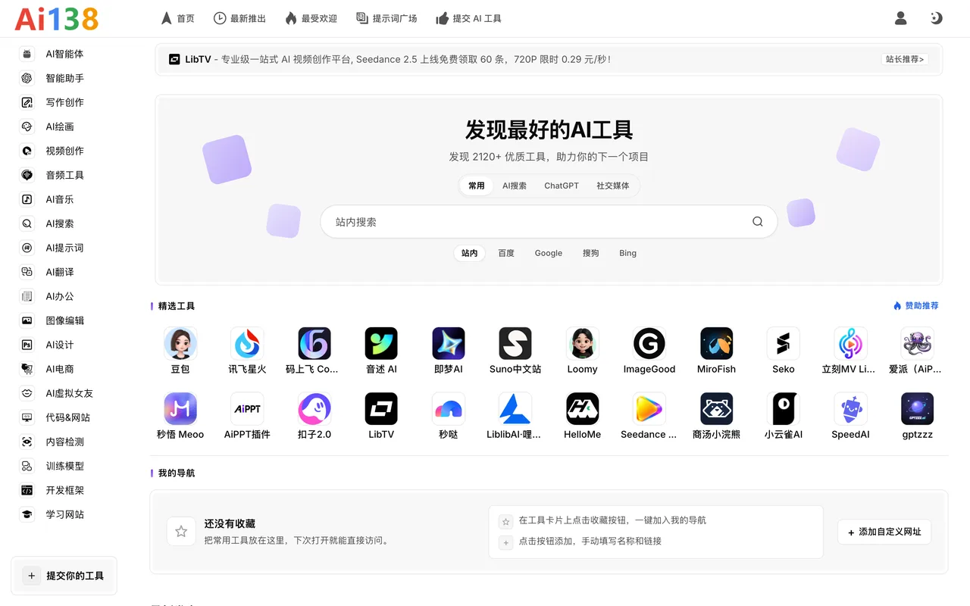
Task: Switch to the AI搜索 search tab
Action: (515, 186)
